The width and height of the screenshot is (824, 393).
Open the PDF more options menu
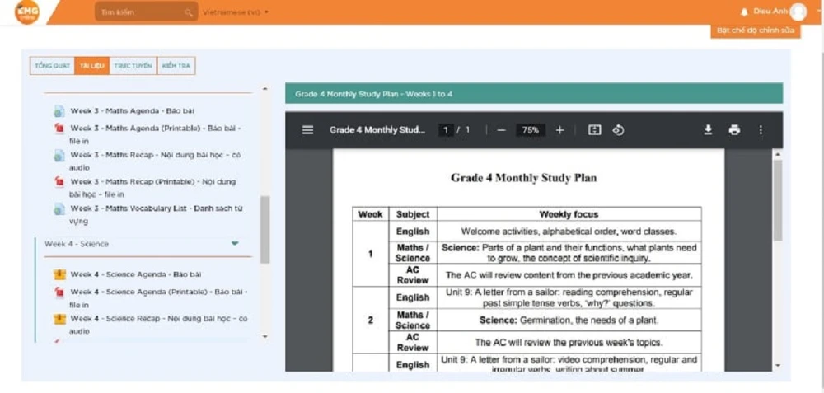[x=761, y=130]
